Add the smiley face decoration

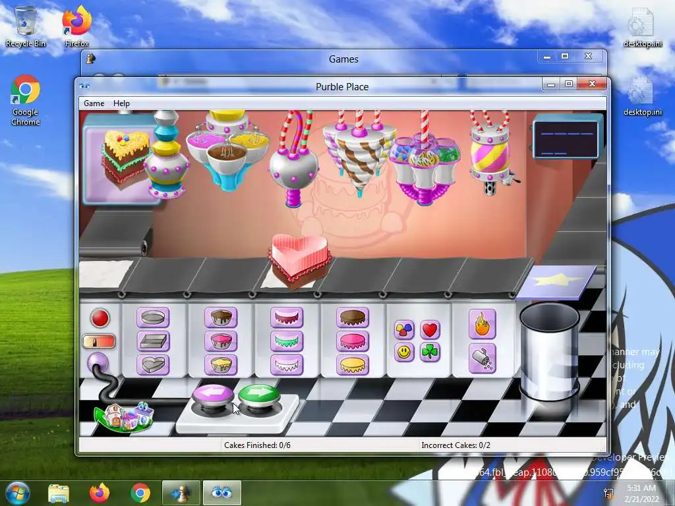pyautogui.click(x=404, y=352)
